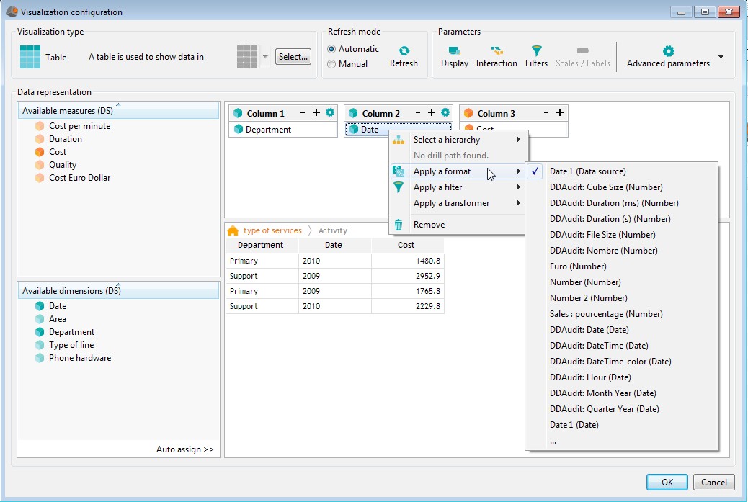
Task: Open the Apply a filter submenu
Action: point(458,187)
